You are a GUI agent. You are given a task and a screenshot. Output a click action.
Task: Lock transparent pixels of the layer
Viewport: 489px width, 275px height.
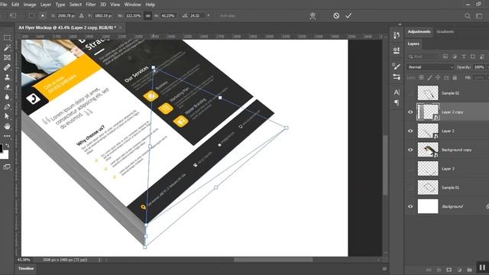tap(421, 77)
